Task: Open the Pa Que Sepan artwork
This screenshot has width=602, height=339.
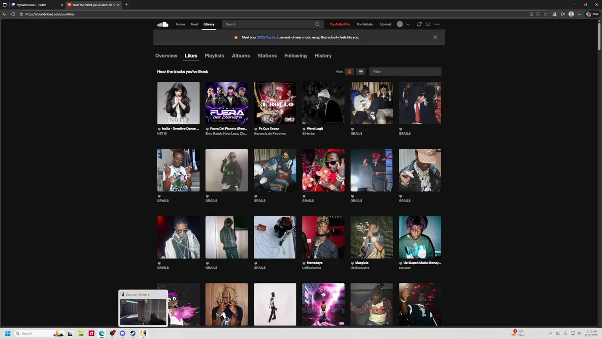Action: click(275, 103)
